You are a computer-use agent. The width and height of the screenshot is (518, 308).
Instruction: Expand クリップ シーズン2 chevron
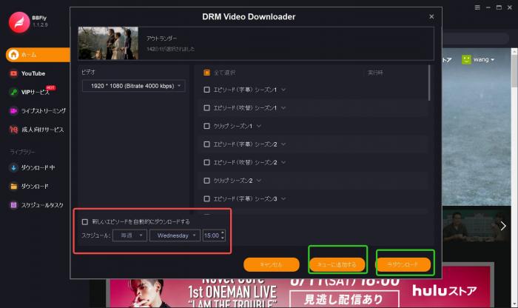click(x=259, y=181)
